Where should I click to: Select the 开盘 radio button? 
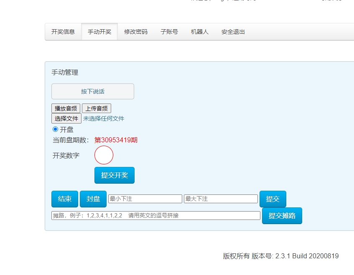click(x=55, y=129)
